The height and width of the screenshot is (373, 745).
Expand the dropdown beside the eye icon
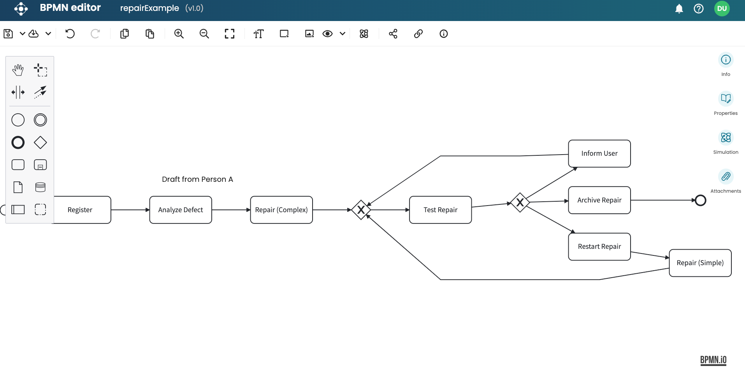pos(343,34)
